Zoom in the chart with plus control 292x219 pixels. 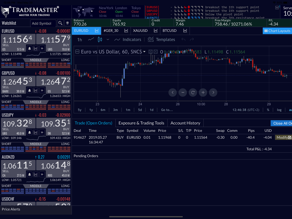tap(203, 93)
